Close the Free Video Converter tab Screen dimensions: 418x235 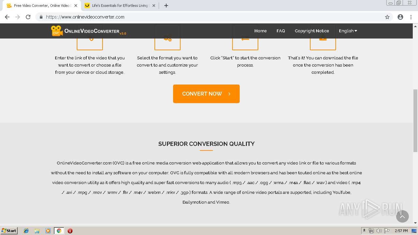tap(76, 6)
